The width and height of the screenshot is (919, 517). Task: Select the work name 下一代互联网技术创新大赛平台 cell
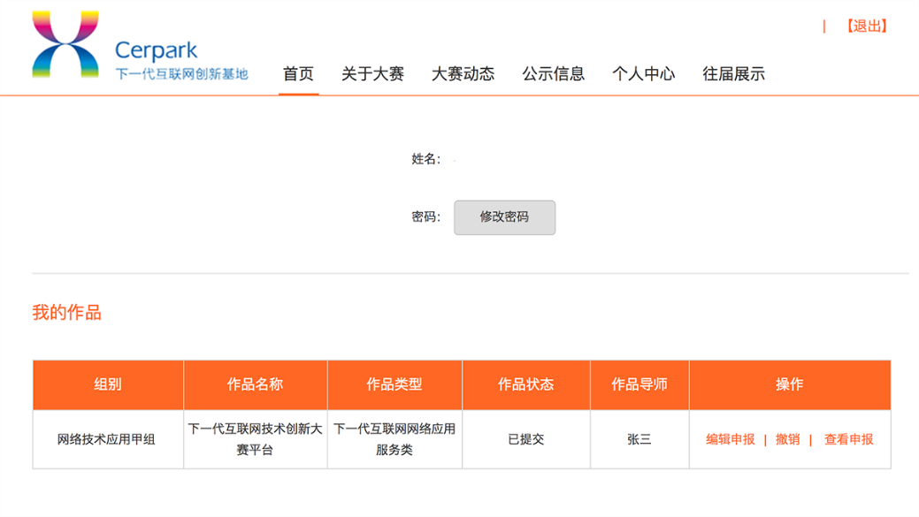[x=255, y=439]
